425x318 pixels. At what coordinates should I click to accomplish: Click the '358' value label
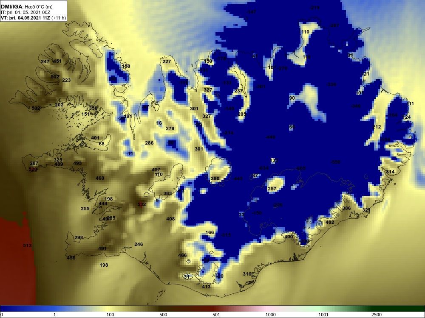[x=93, y=108]
